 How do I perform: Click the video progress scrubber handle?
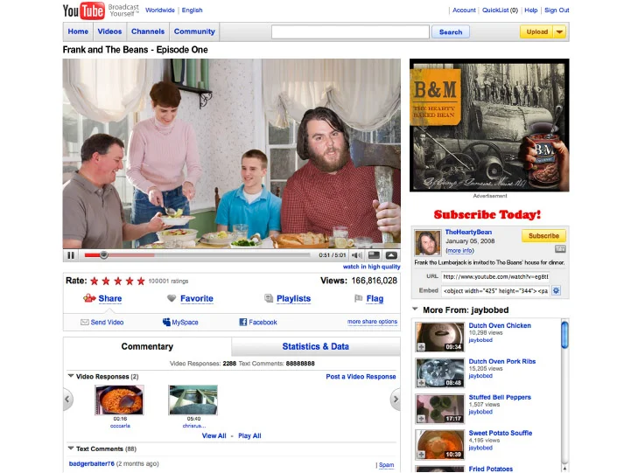tap(104, 254)
